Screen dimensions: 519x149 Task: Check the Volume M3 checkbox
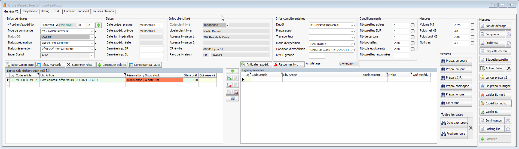[x=472, y=25]
